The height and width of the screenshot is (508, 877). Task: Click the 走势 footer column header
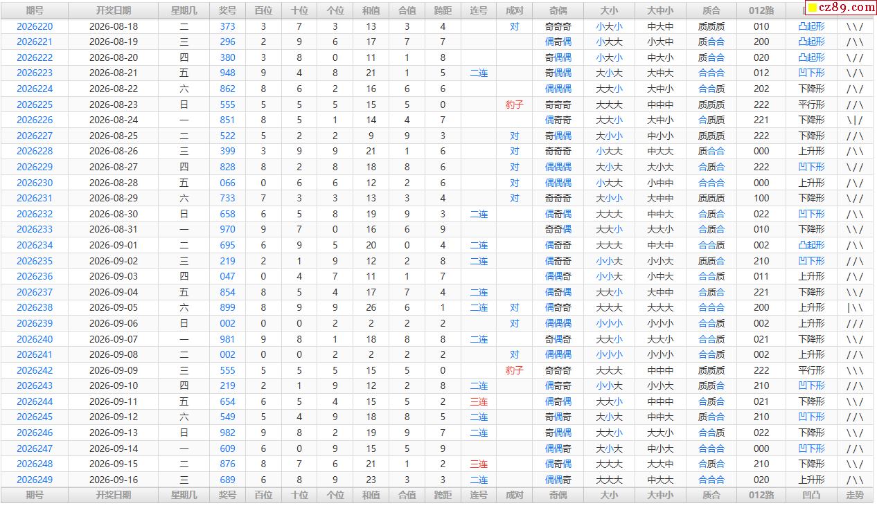click(x=855, y=495)
